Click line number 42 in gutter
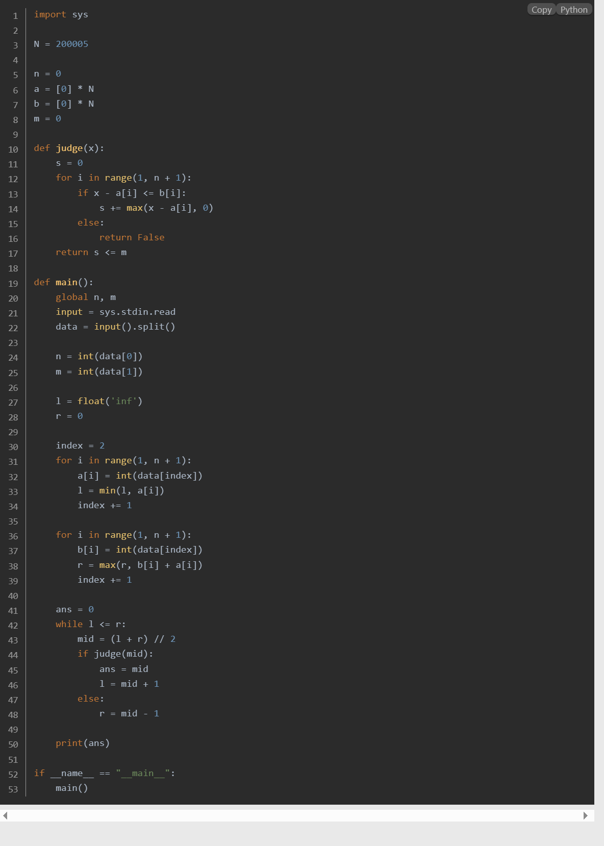This screenshot has width=604, height=846. (13, 626)
